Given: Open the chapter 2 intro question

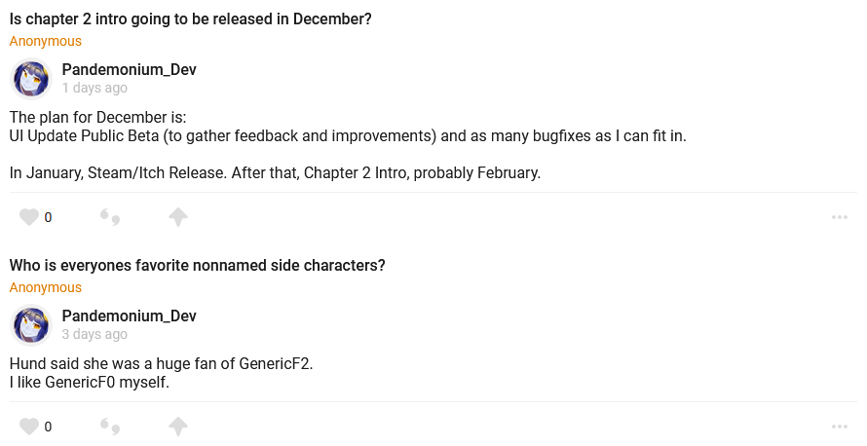Looking at the screenshot, I should click(191, 19).
